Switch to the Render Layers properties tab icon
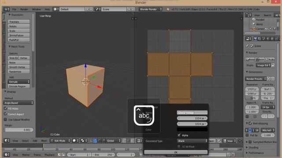The width and height of the screenshot is (282, 158). (x=260, y=39)
